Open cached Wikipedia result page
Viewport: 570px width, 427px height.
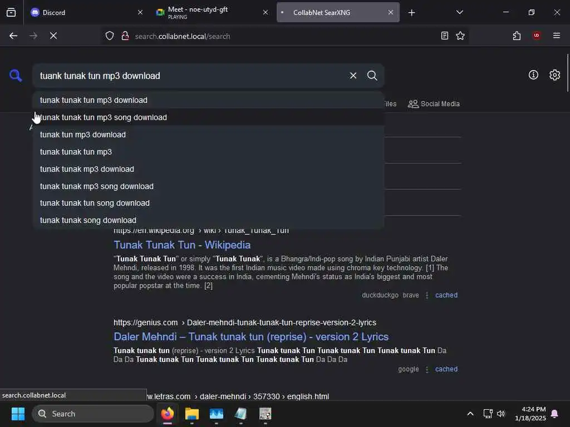pyautogui.click(x=446, y=295)
